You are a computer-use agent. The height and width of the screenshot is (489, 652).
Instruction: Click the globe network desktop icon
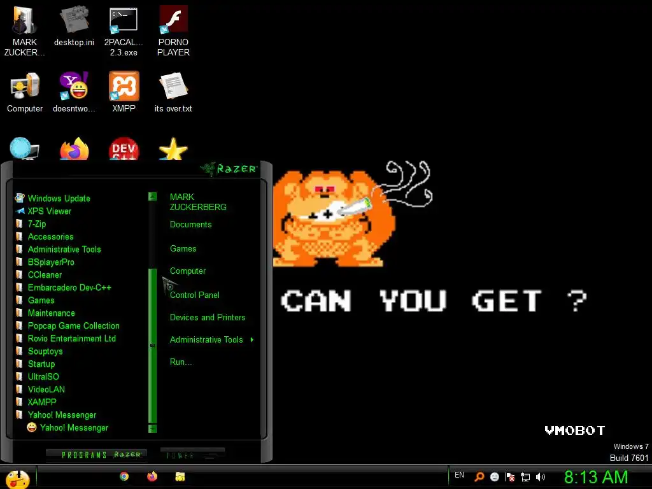tap(24, 148)
